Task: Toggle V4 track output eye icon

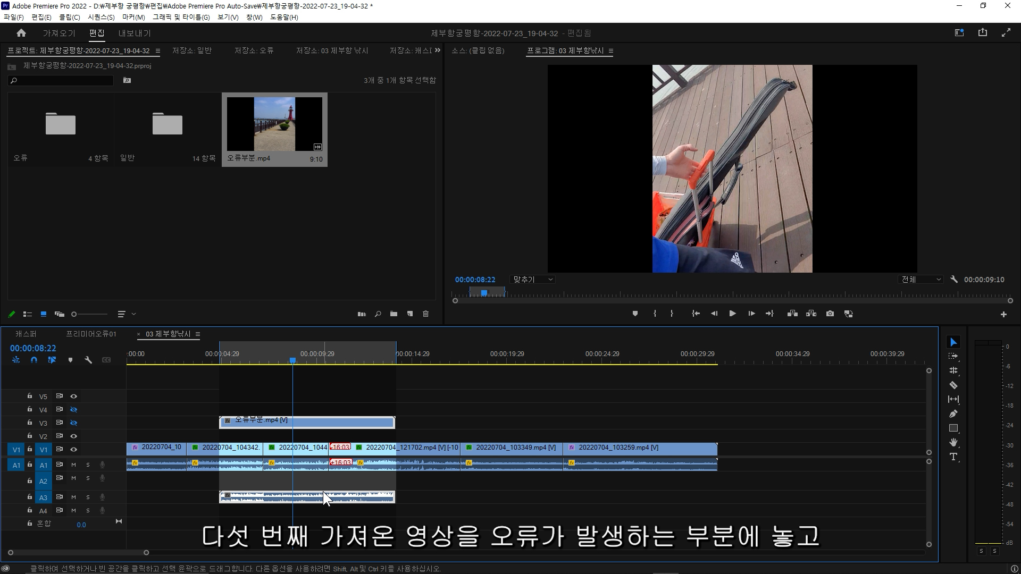Action: 74,410
